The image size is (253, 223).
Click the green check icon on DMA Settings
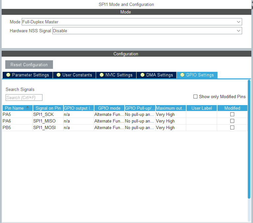point(142,75)
